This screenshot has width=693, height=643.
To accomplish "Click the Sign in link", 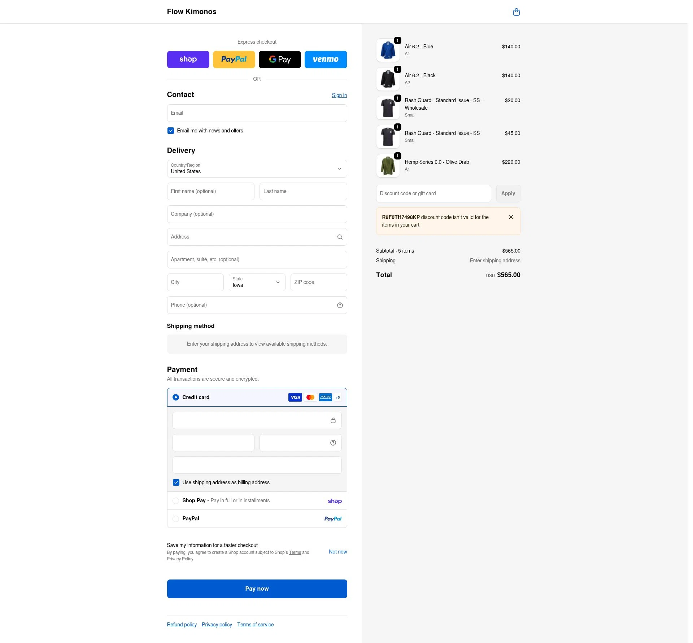I will 339,95.
